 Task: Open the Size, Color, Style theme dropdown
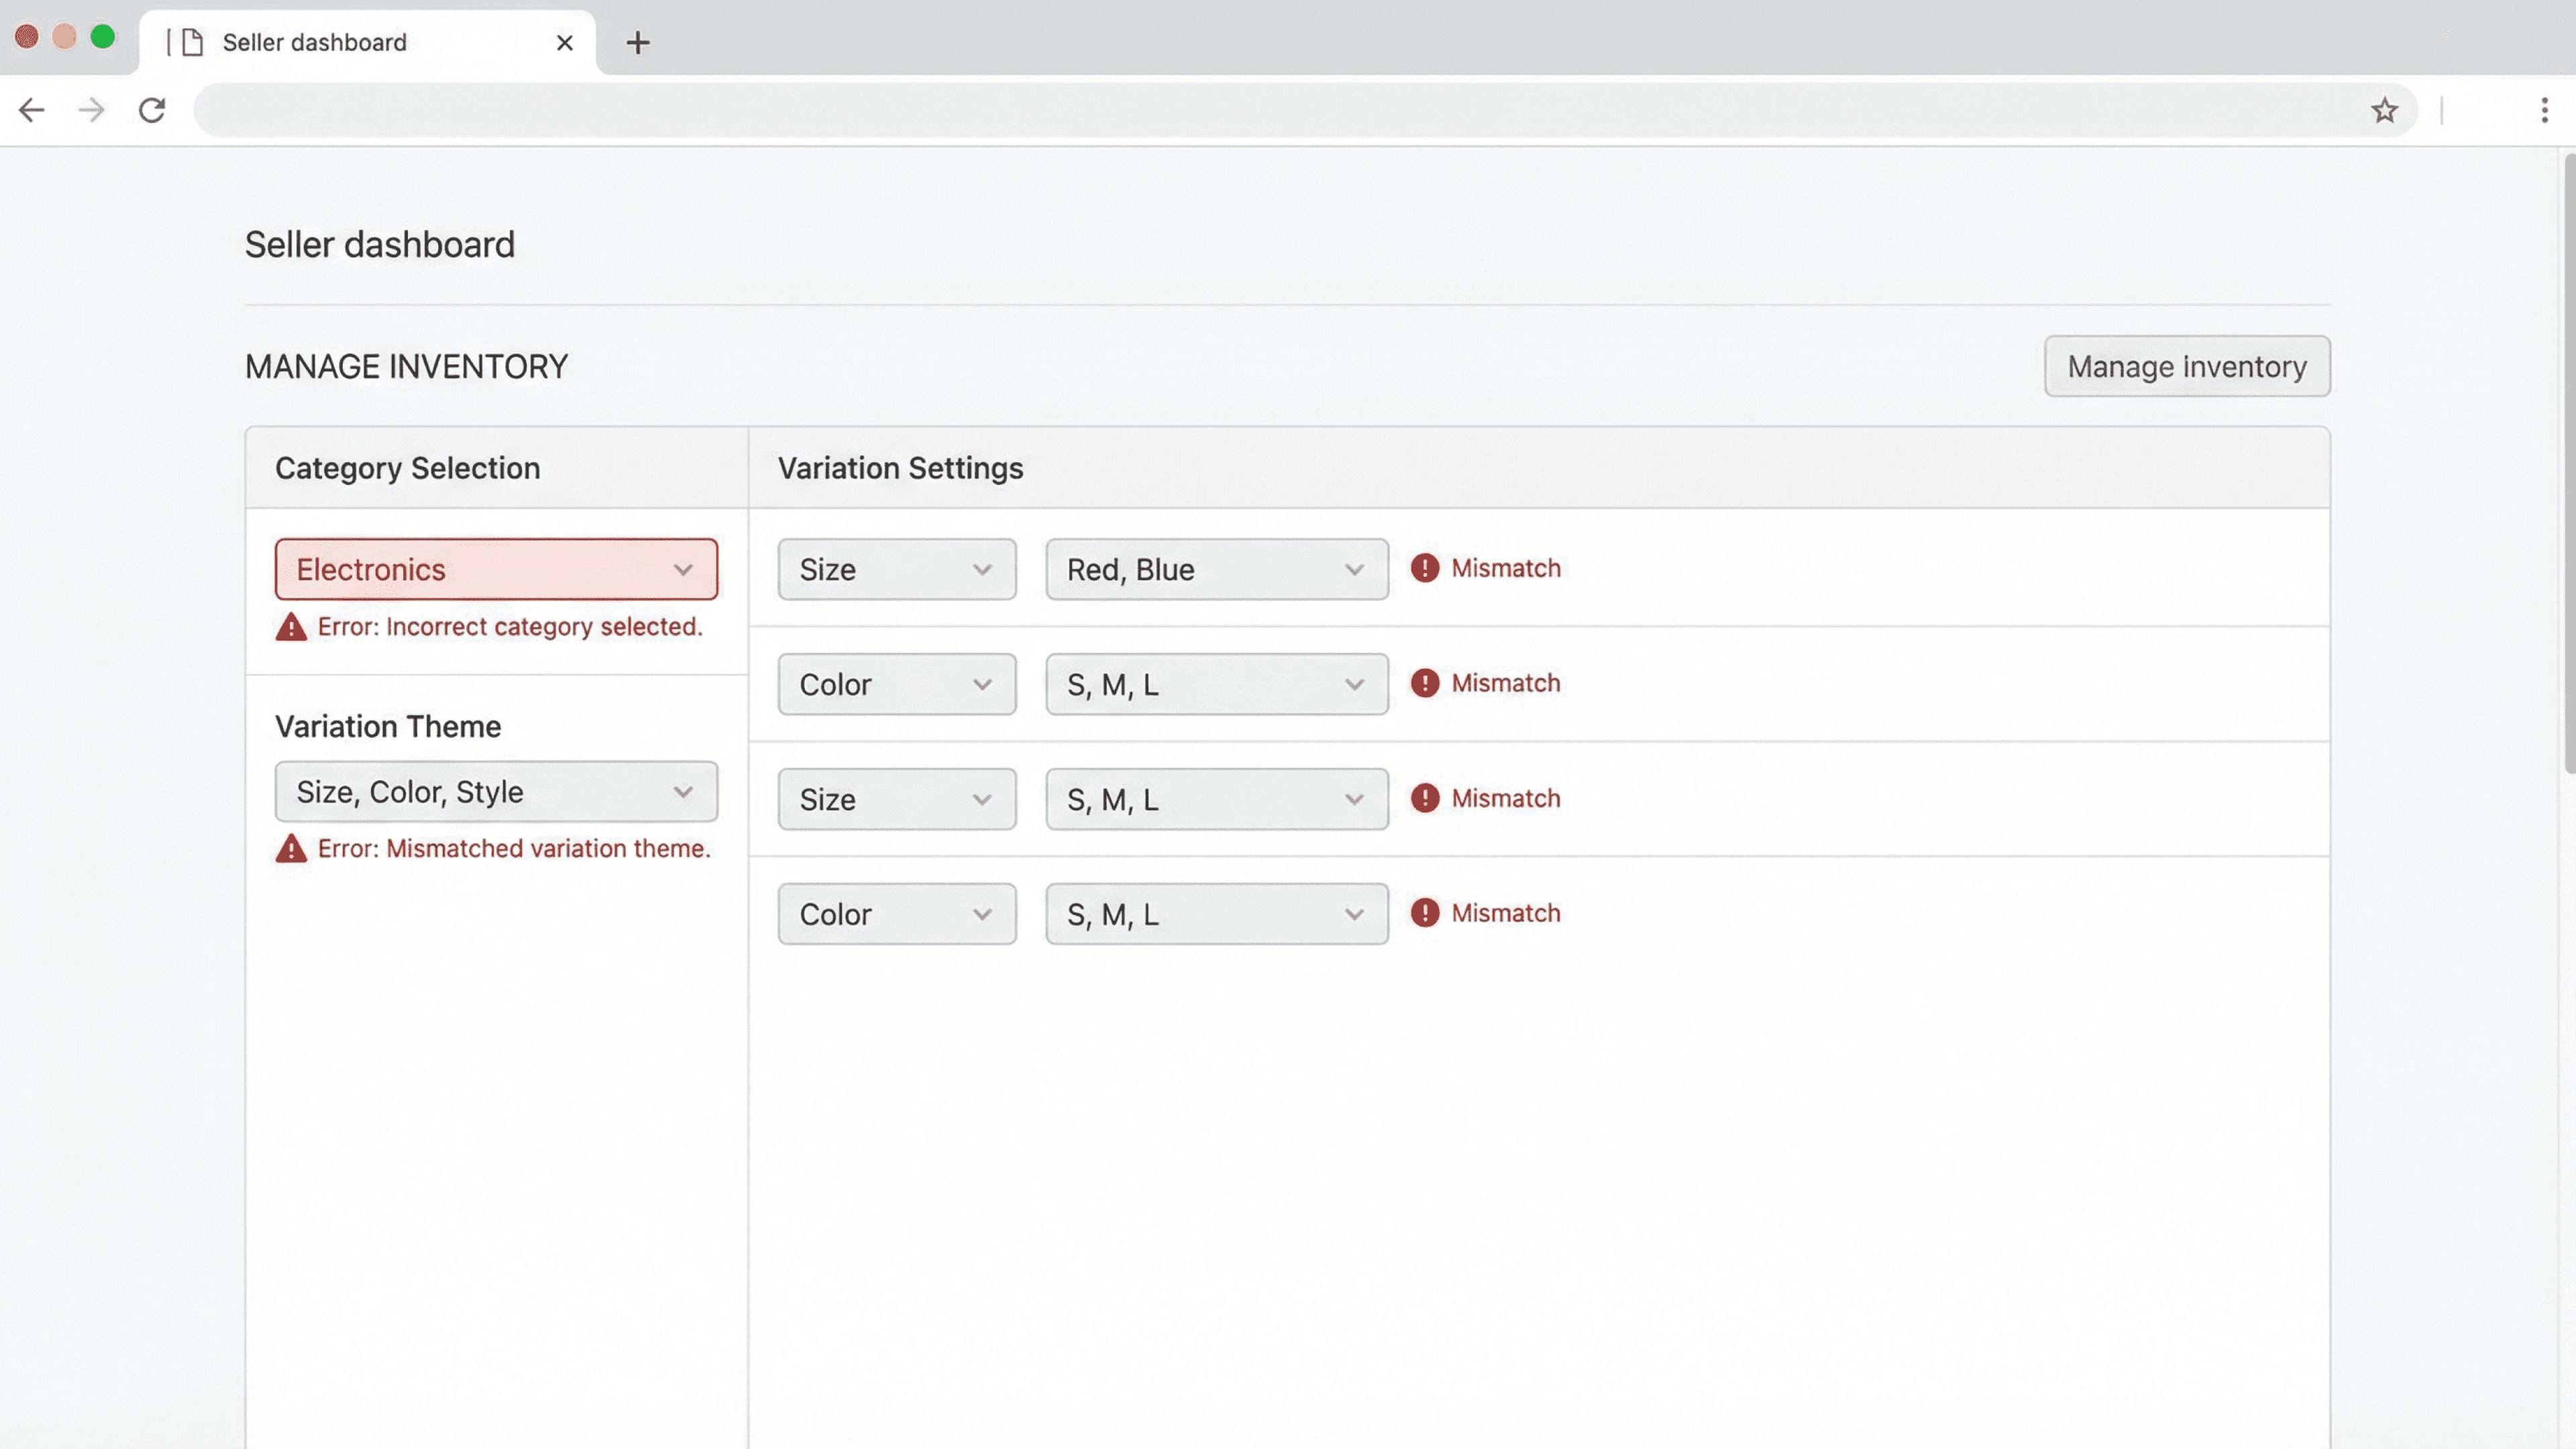(496, 792)
